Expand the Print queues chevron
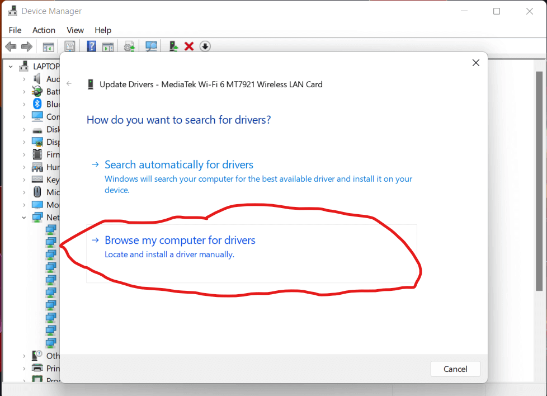Viewport: 547px width, 396px height. [23, 369]
